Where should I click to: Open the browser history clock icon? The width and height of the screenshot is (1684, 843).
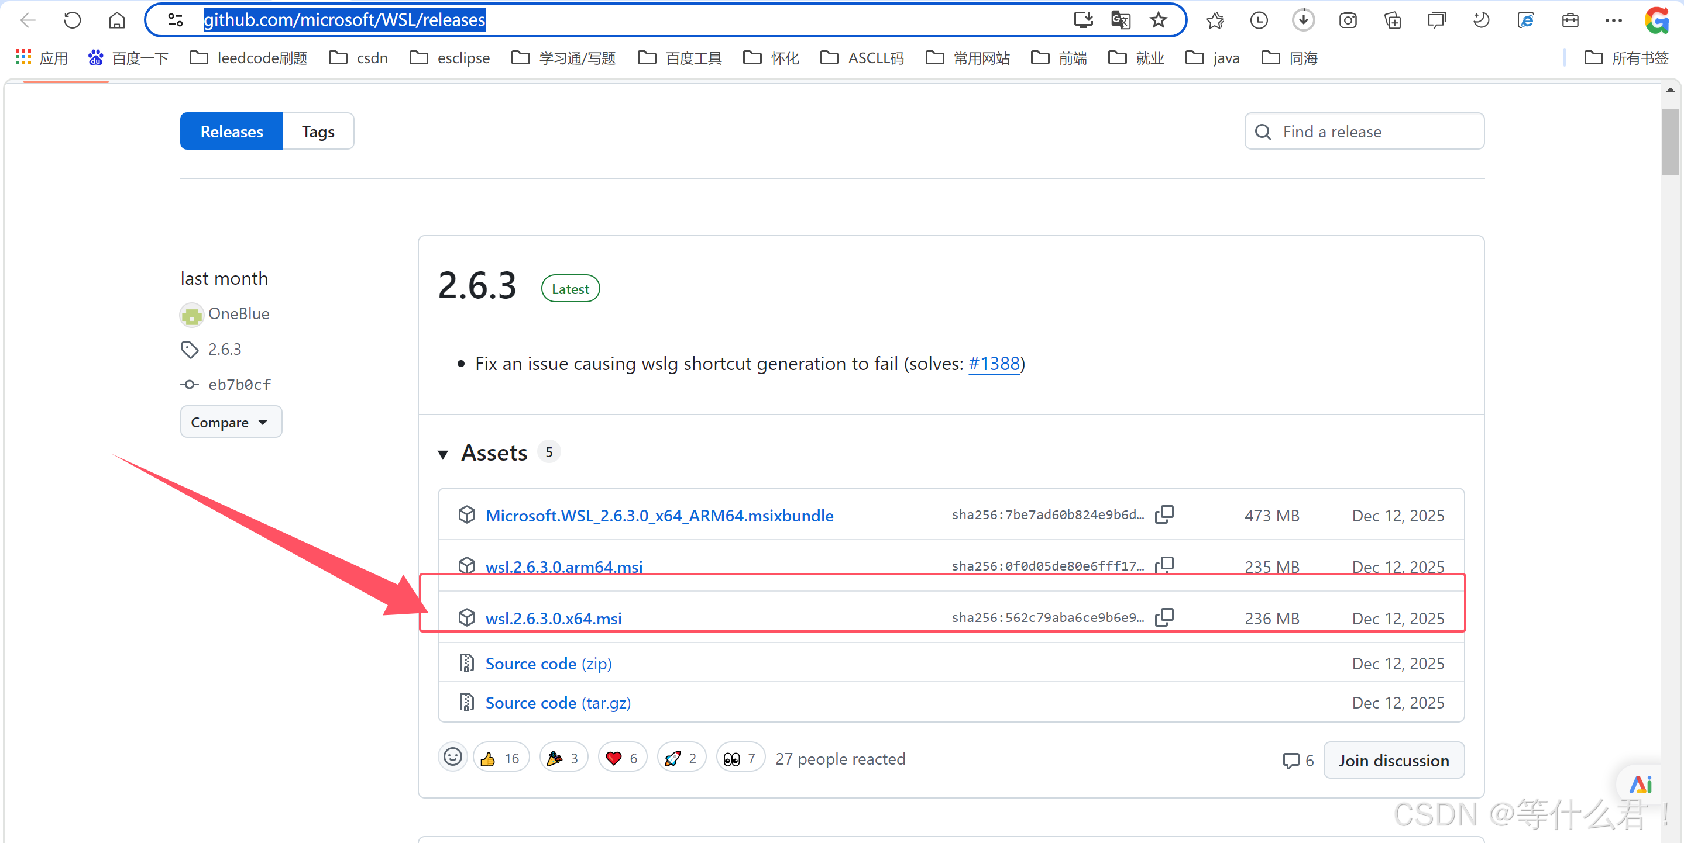pos(1259,20)
